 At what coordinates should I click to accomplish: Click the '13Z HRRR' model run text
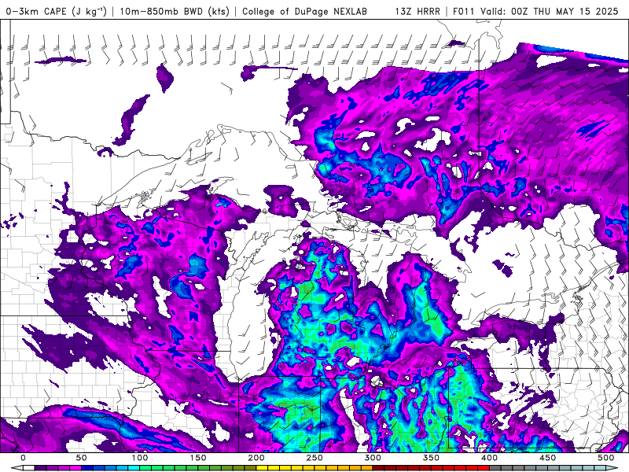click(417, 11)
